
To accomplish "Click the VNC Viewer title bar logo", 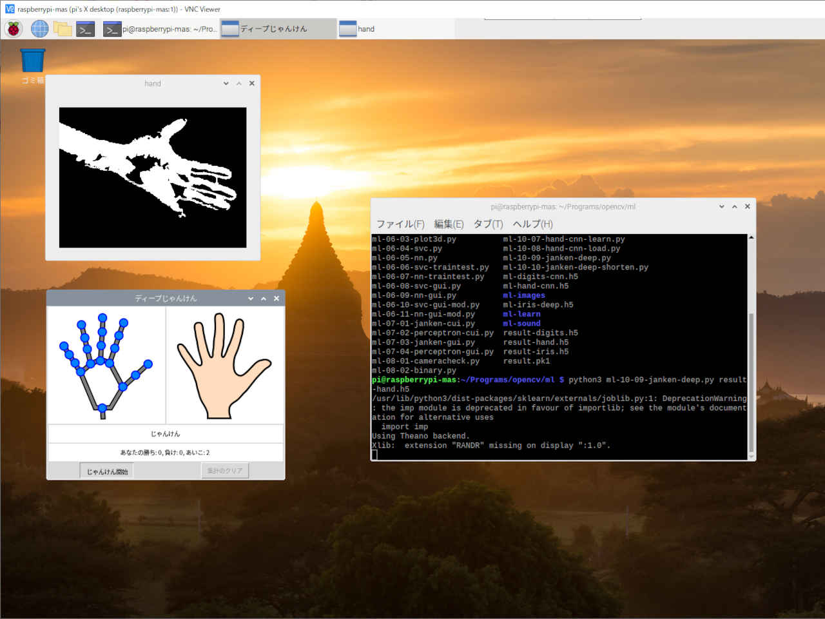I will [9, 9].
